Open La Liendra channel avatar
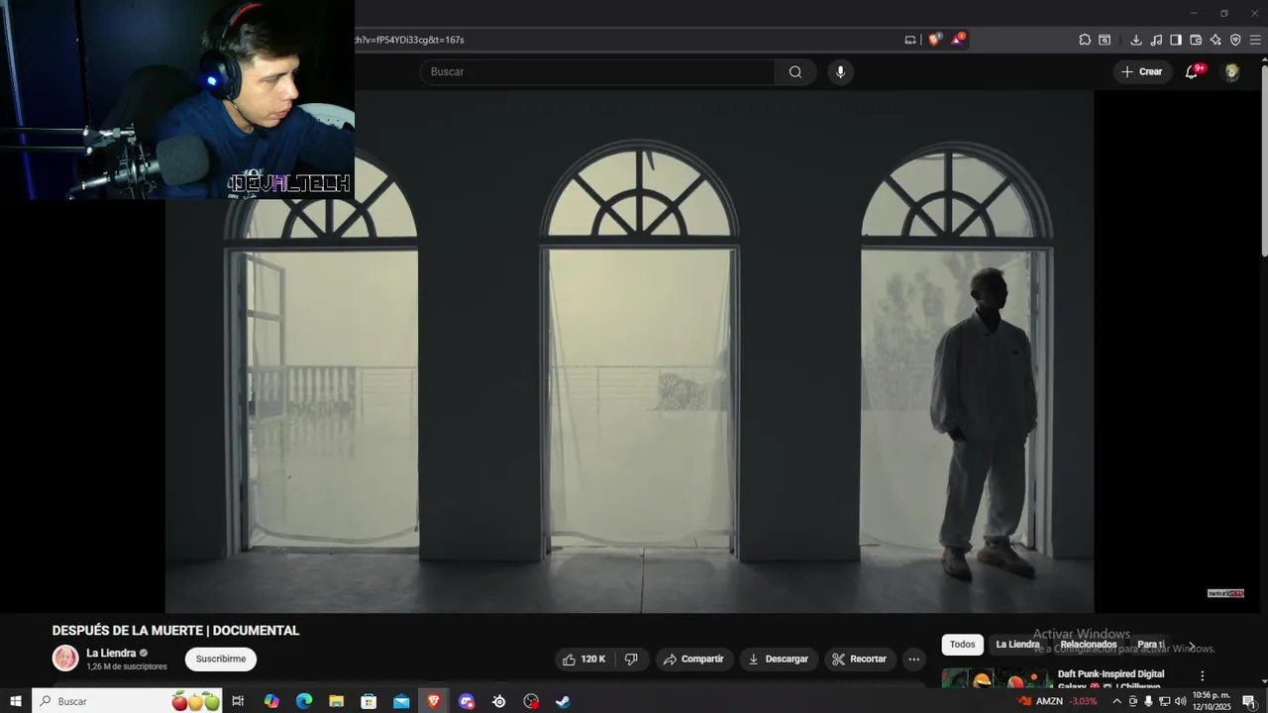The width and height of the screenshot is (1268, 713). pyautogui.click(x=65, y=659)
